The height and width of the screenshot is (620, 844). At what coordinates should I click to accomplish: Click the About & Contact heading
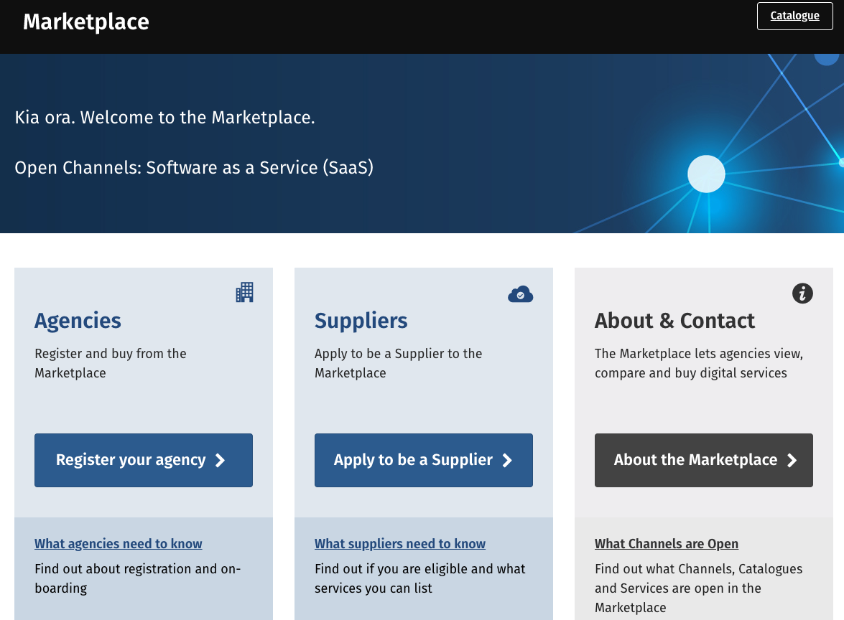[x=674, y=321]
